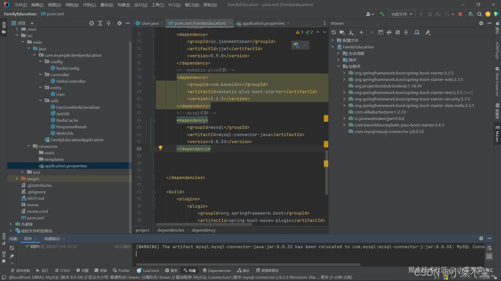This screenshot has height=281, width=501.
Task: Open the Dependencies tool window button
Action: click(x=217, y=271)
